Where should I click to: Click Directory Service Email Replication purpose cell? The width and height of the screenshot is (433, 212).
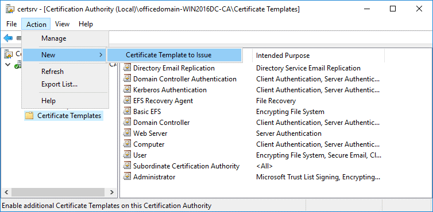308,68
